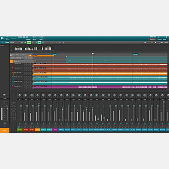Open the GLOBAL TRACKS dropdown
Image resolution: width=169 pixels, height=169 pixels.
coord(17,58)
